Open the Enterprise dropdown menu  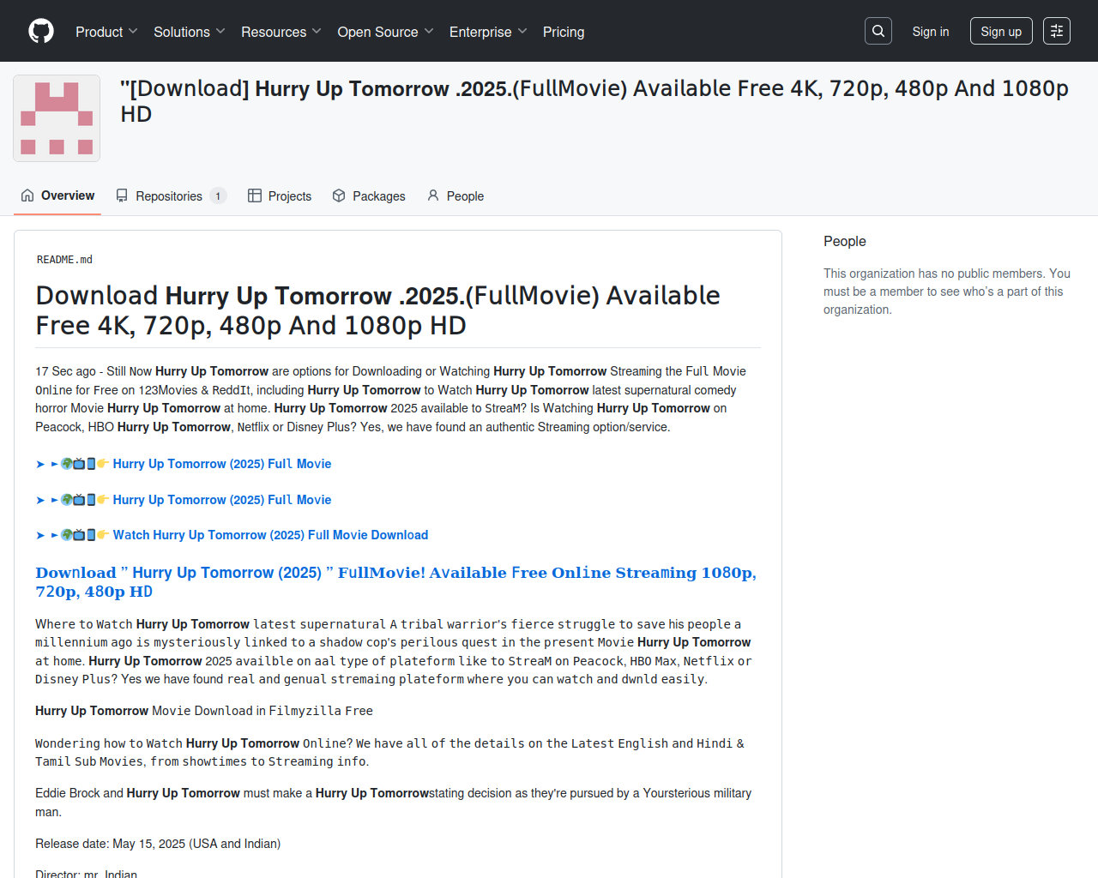pyautogui.click(x=487, y=32)
